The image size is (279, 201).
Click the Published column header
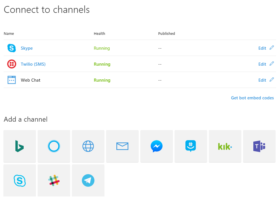167,33
